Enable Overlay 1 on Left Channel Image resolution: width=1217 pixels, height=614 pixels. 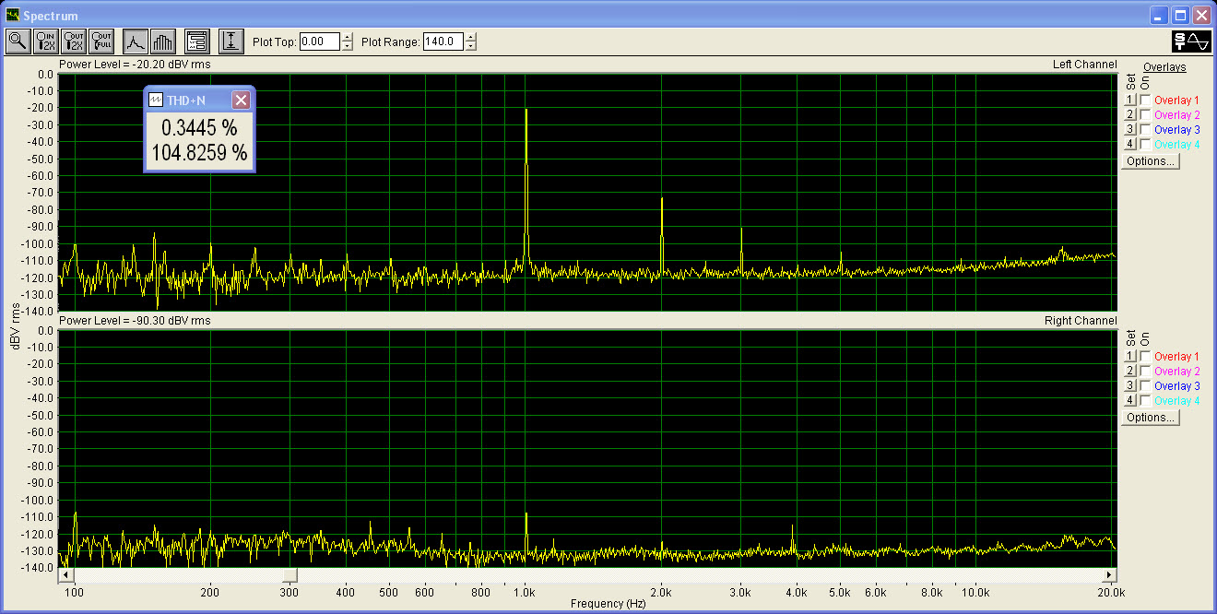[x=1145, y=100]
